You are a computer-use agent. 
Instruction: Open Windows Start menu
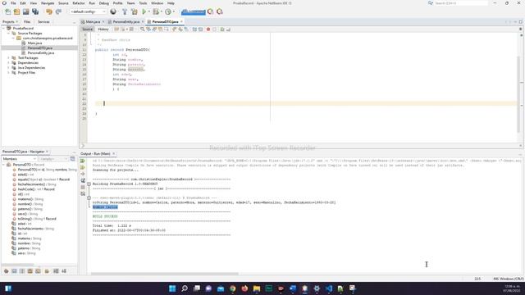(172, 288)
